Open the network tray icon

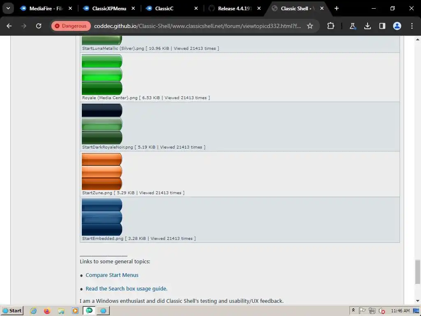[x=372, y=311]
